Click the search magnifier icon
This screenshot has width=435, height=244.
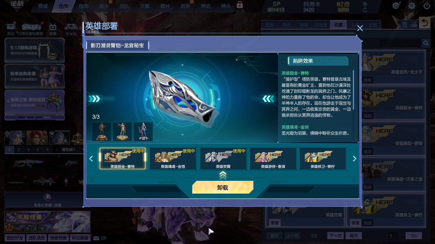coord(426,43)
